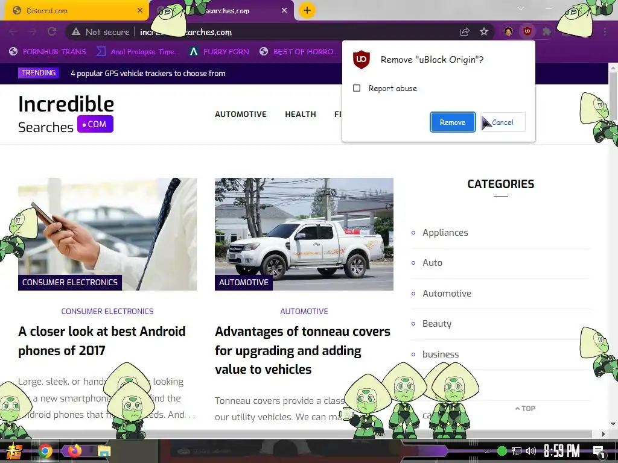This screenshot has width=618, height=463.
Task: Open the Start menu button
Action: click(14, 451)
